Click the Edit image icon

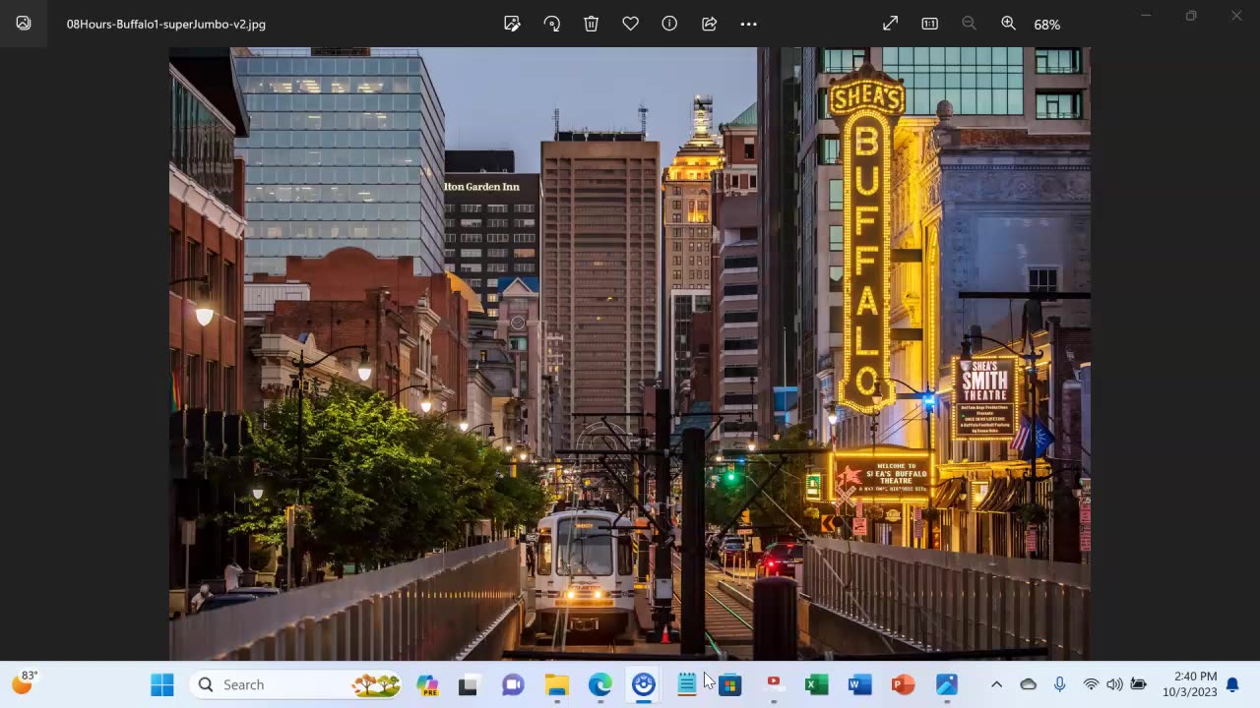[x=512, y=24]
